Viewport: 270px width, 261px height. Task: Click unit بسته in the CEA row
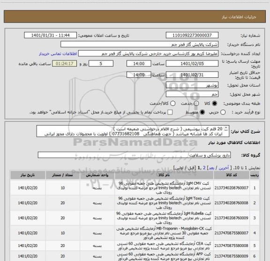click(97, 246)
